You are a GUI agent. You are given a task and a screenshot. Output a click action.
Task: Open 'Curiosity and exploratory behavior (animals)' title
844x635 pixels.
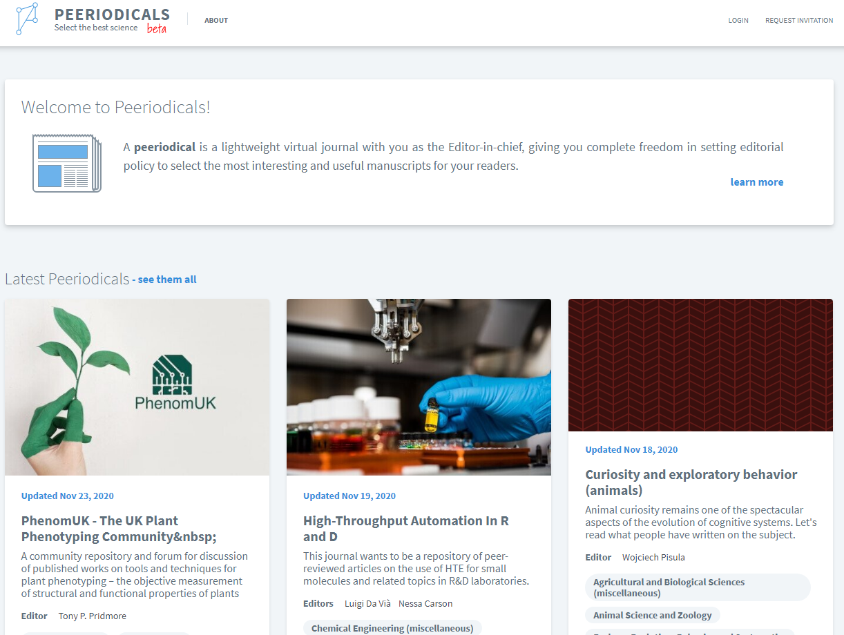[691, 482]
